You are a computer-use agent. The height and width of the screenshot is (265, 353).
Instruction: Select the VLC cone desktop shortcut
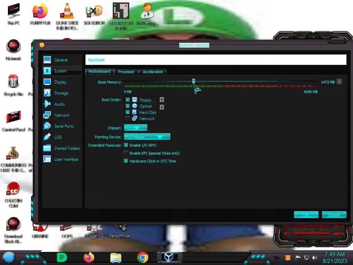tap(67, 16)
